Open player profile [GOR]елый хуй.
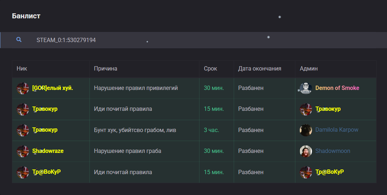This screenshot has width=387, height=195. tap(53, 88)
